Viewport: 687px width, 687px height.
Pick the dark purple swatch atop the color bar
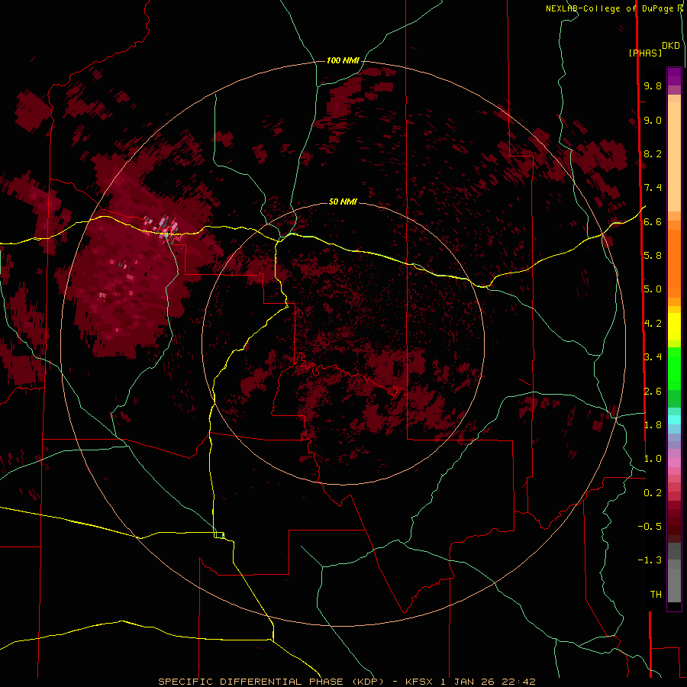[x=674, y=76]
